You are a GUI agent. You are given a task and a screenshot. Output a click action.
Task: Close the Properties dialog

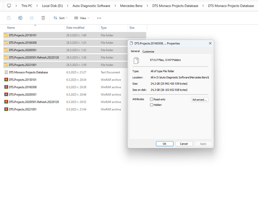210,43
